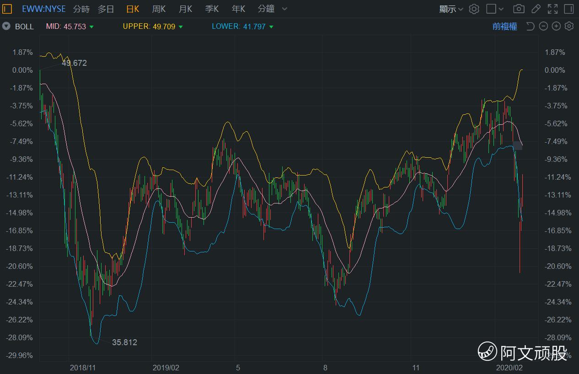Image resolution: width=579 pixels, height=374 pixels.
Task: Zoom in the chart with plus icon
Action: pyautogui.click(x=556, y=26)
